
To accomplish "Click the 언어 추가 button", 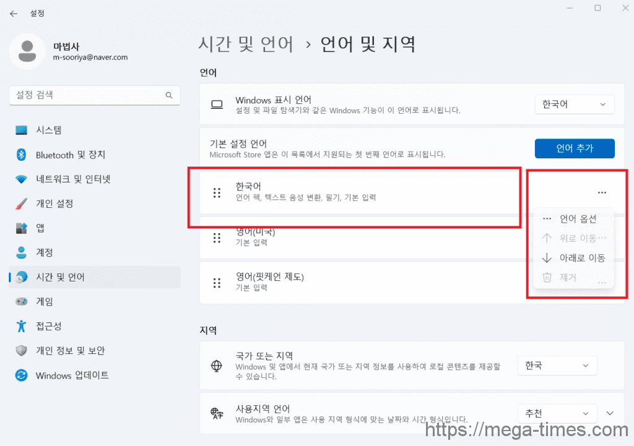I will [574, 148].
